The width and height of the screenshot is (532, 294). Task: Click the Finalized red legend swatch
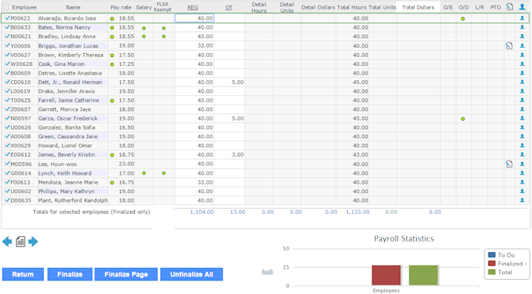tap(492, 264)
